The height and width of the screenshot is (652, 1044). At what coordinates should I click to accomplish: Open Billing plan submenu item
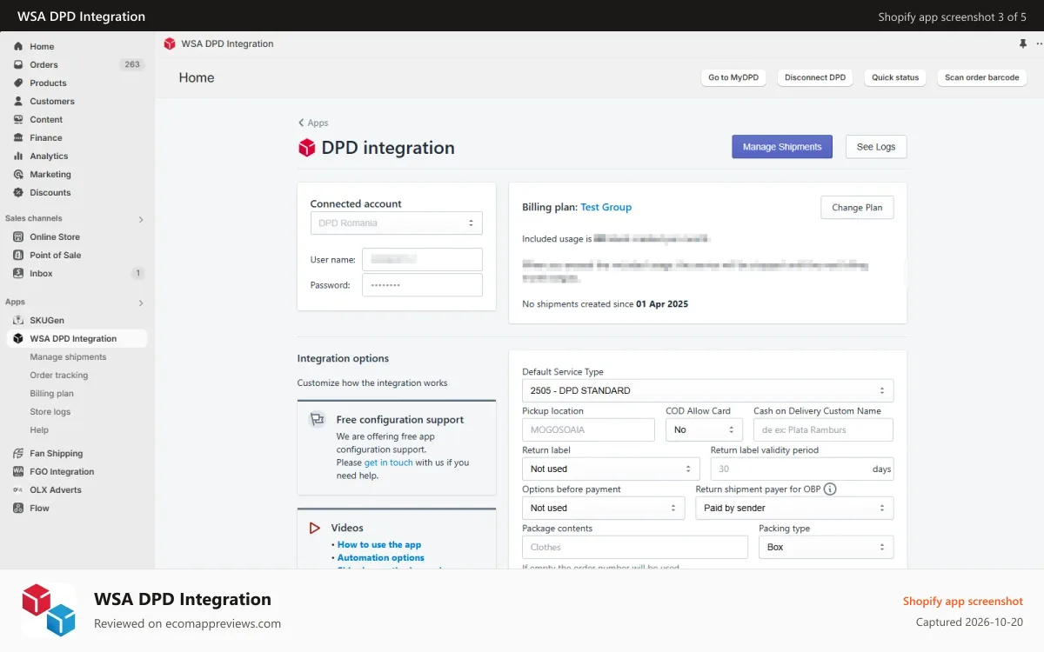tap(51, 393)
